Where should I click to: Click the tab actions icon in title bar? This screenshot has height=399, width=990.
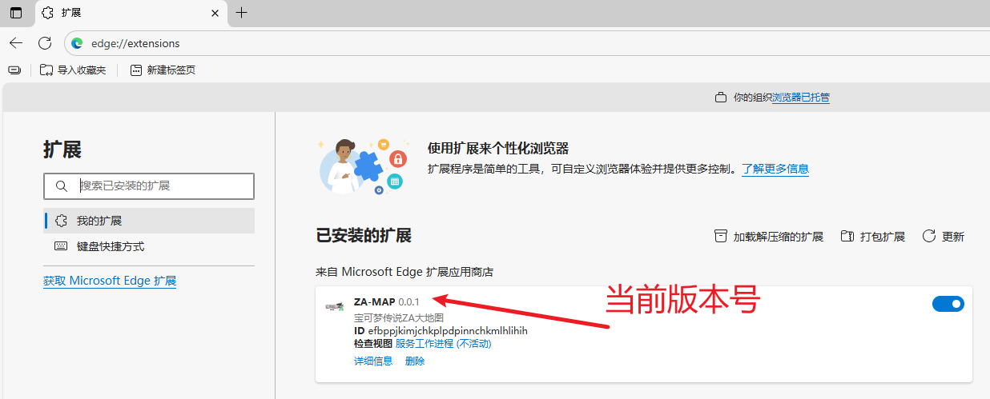coord(16,13)
